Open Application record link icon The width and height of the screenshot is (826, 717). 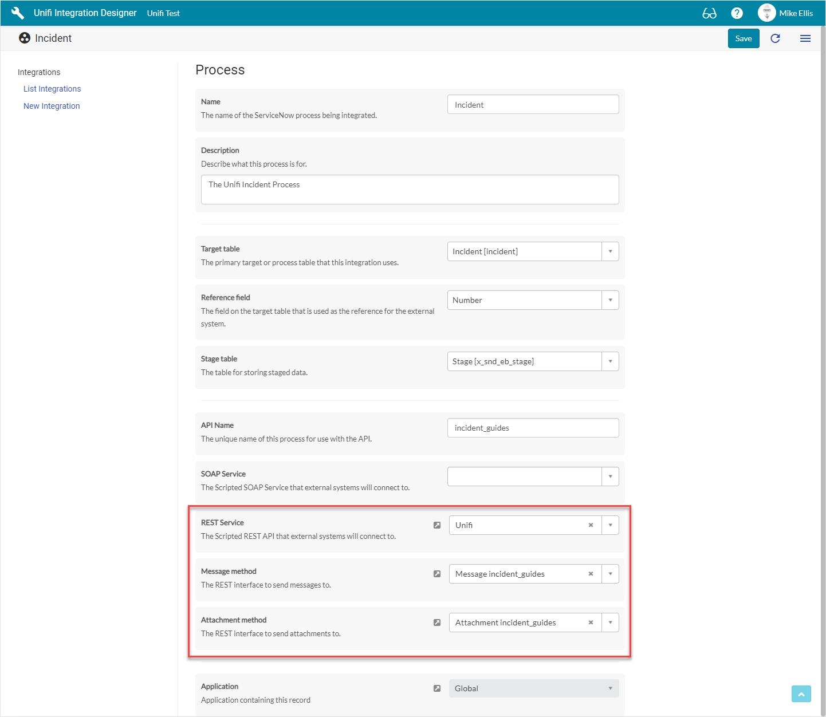(x=437, y=688)
